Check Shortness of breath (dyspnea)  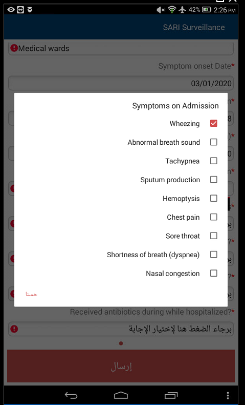click(x=214, y=255)
